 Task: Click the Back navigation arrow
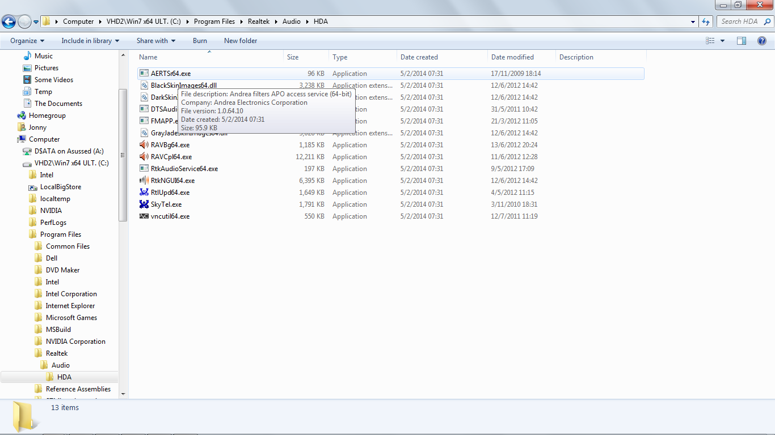[x=9, y=22]
